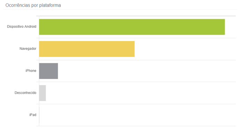Click the Ocorrências por plataforma title

(x=33, y=5)
